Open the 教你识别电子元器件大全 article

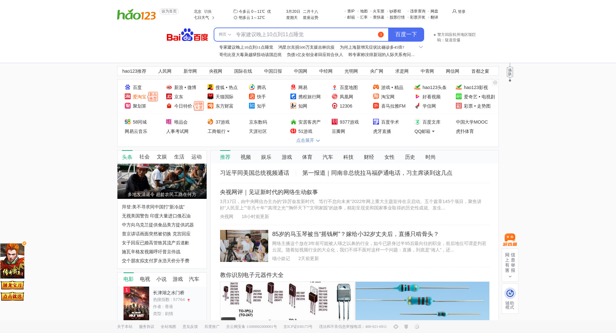252,275
